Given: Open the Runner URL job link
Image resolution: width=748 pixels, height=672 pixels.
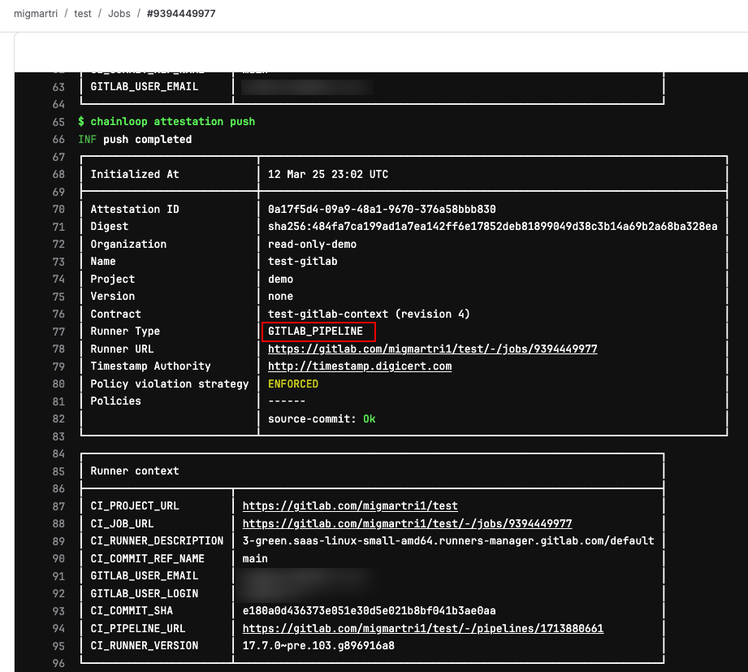Looking at the screenshot, I should [x=432, y=349].
